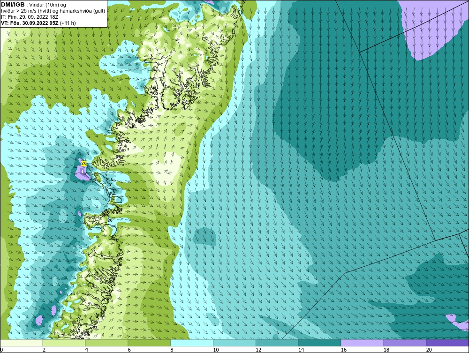
Task: Click the legend scale label 16
Action: click(344, 350)
